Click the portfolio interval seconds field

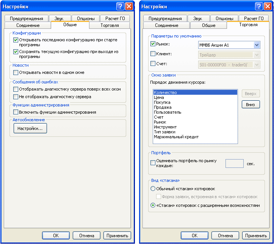[x=234, y=163]
